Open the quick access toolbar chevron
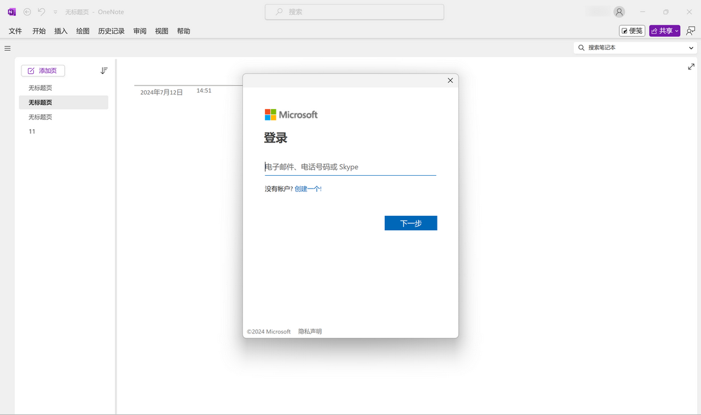The height and width of the screenshot is (415, 701). [x=55, y=11]
